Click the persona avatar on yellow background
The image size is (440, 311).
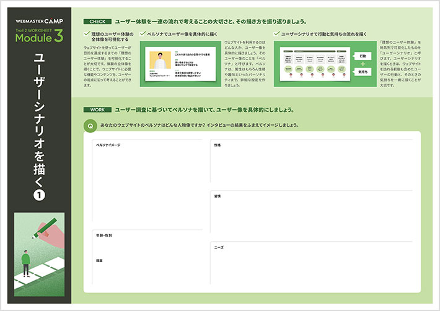160,60
